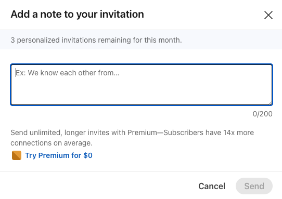Grab the textarea resize handle corner
Image resolution: width=282 pixels, height=199 pixels.
click(271, 103)
